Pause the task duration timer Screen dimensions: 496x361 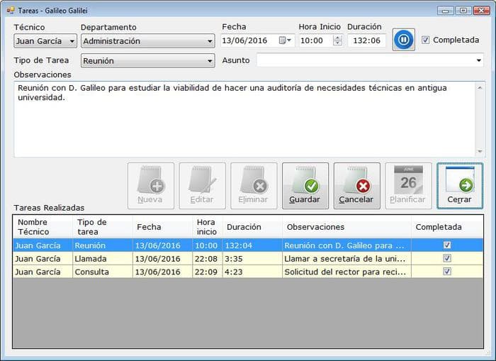click(x=404, y=40)
